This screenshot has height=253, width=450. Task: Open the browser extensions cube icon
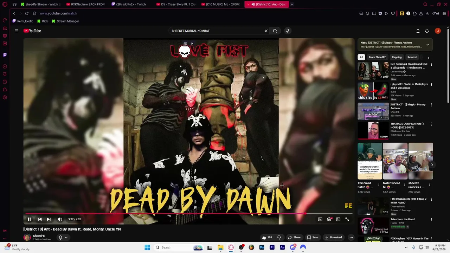pyautogui.click(x=414, y=13)
